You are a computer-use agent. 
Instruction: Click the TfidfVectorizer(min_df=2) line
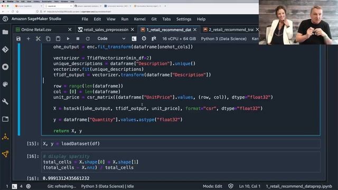coord(102,58)
